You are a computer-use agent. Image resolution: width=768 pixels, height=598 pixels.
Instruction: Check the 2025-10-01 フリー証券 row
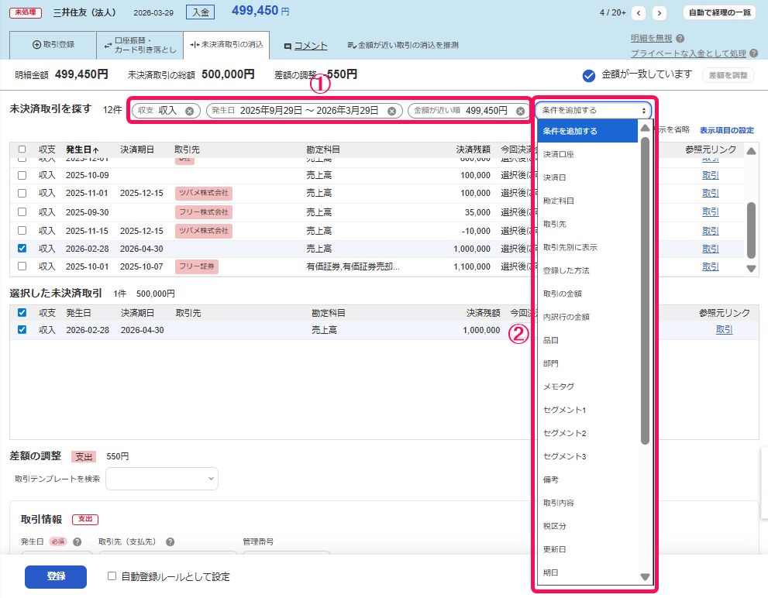(22, 266)
